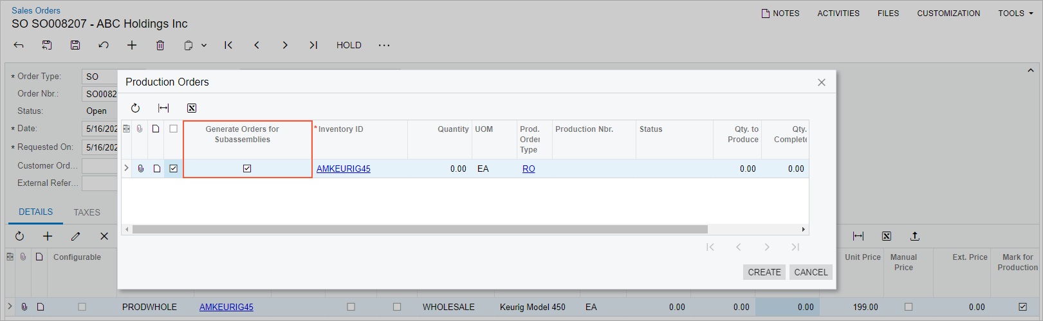Viewport: 1043px width, 321px height.
Task: Toggle the Mark for Production checkbox
Action: [x=1023, y=307]
